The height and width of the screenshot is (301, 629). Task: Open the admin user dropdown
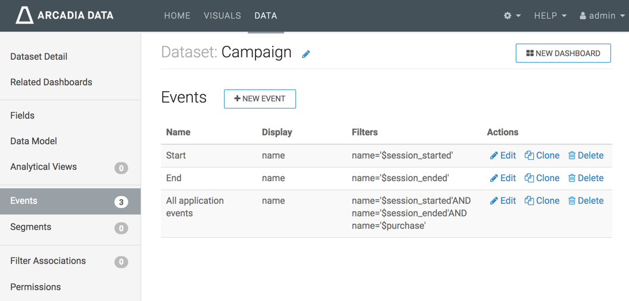click(602, 16)
